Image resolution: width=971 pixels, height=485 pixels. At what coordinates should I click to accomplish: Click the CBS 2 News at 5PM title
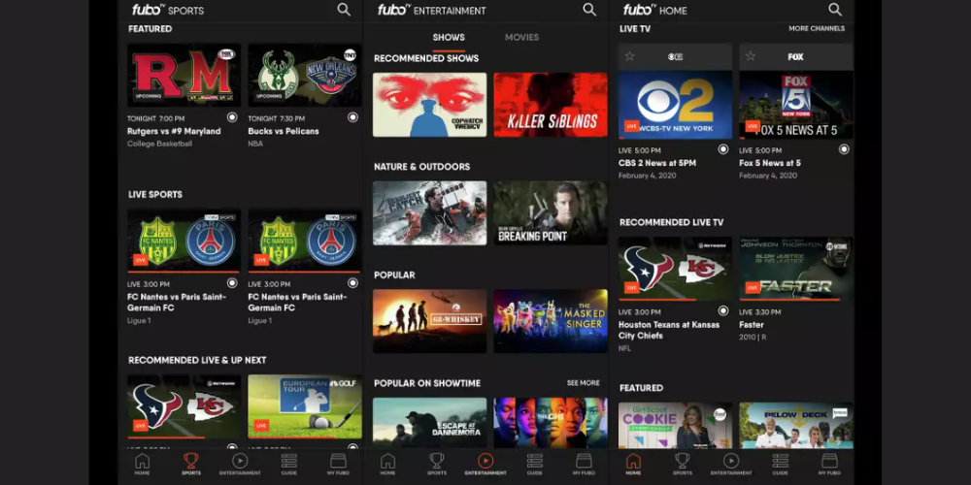pyautogui.click(x=657, y=163)
